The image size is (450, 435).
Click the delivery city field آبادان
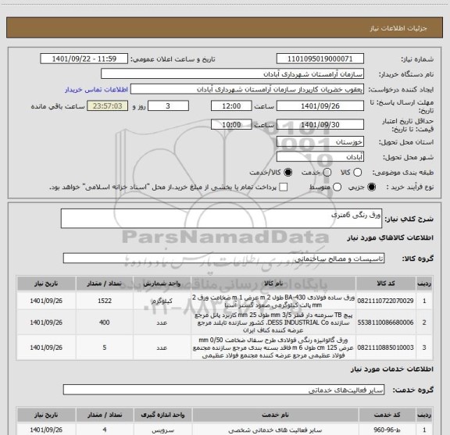coord(320,157)
